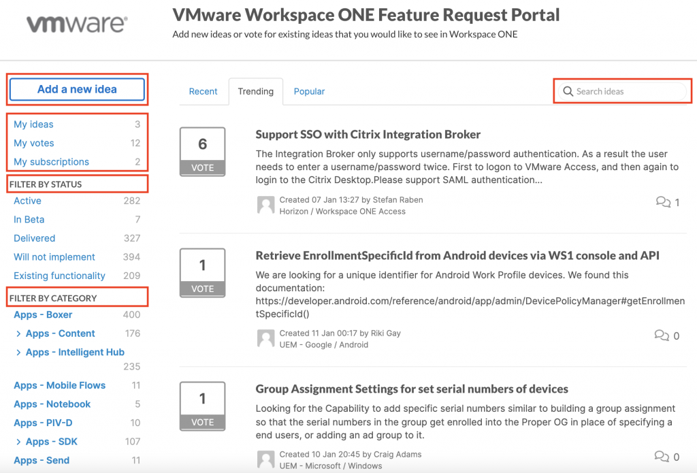The height and width of the screenshot is (473, 697).
Task: Filter by Delivered status
Action: (35, 238)
